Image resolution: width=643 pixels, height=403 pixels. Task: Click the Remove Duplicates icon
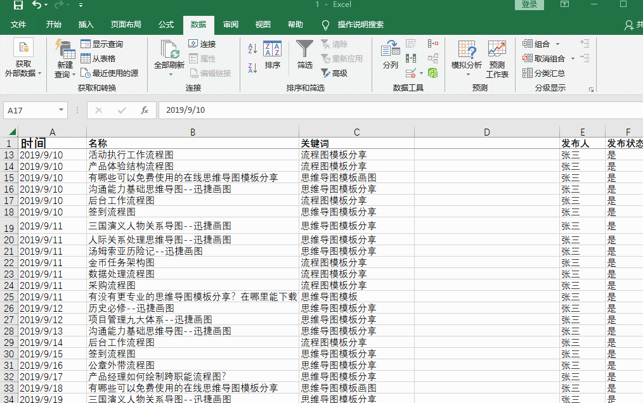[410, 59]
